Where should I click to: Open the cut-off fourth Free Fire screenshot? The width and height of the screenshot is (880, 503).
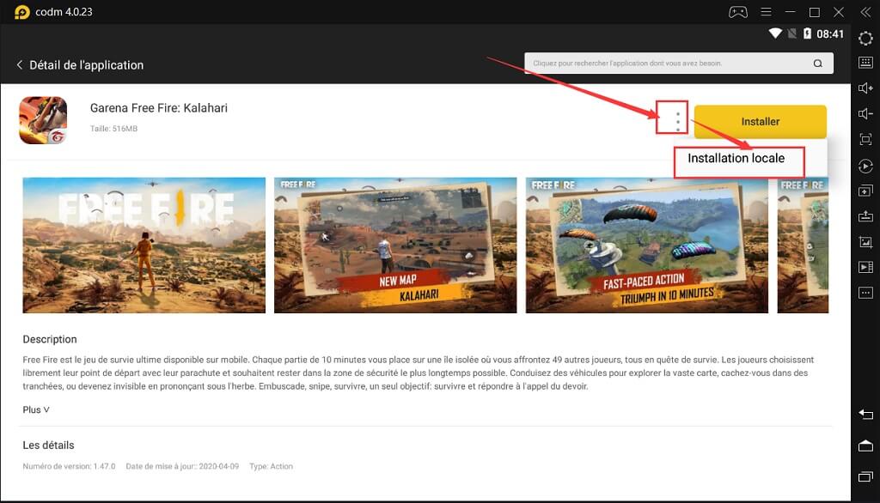click(803, 245)
